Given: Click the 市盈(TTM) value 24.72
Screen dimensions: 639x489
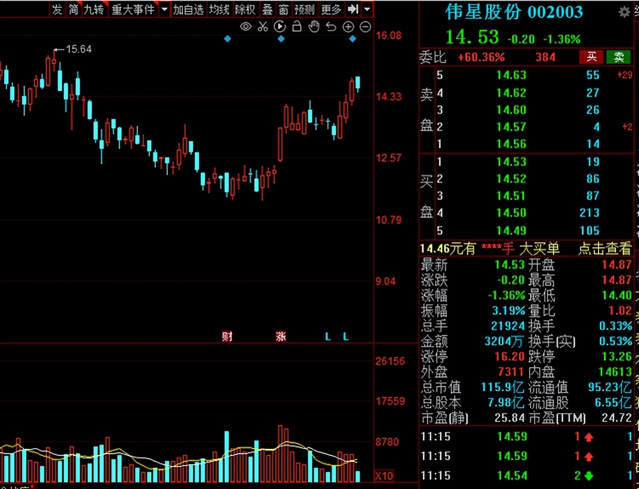Looking at the screenshot, I should coord(617,418).
